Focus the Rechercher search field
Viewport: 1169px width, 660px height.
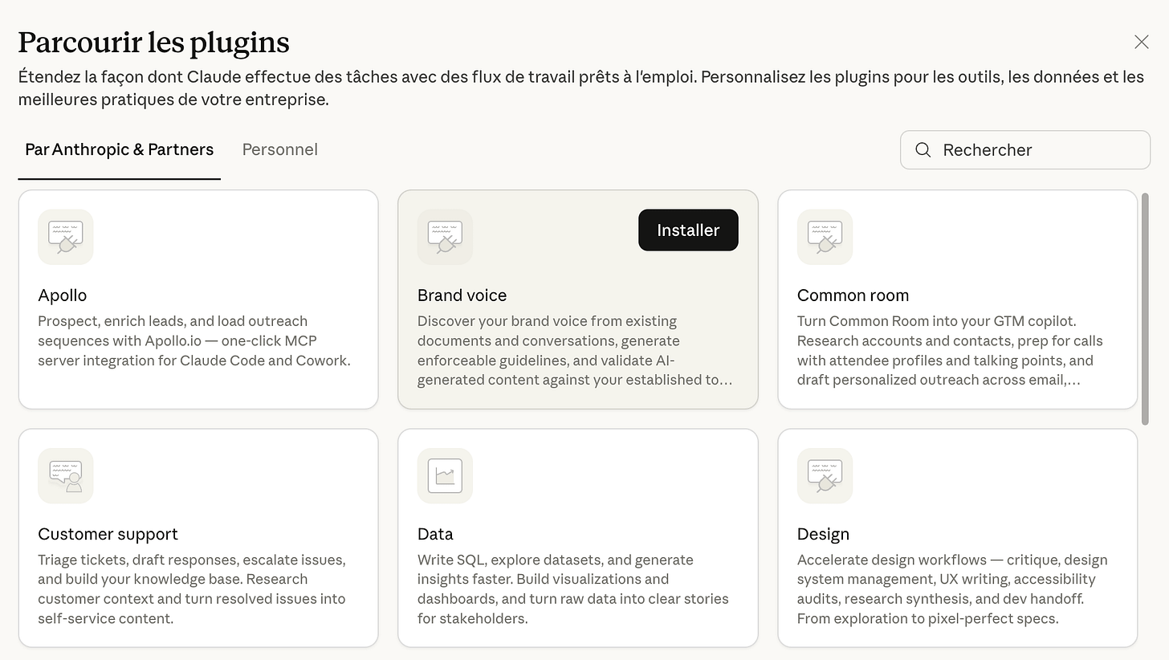click(x=1025, y=150)
